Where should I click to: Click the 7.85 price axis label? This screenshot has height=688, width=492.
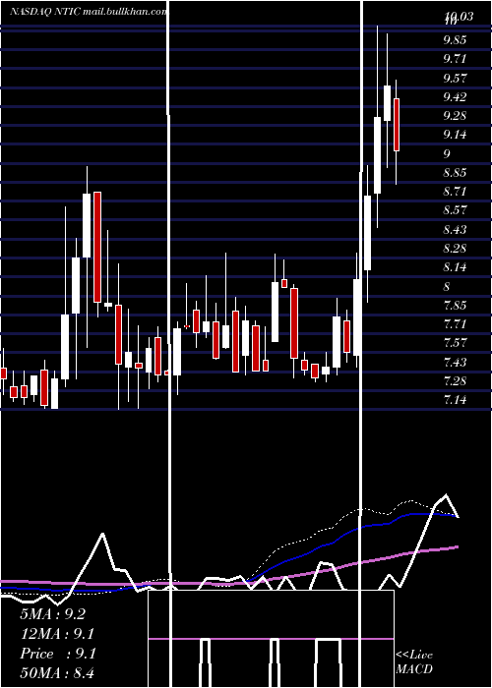coord(455,305)
